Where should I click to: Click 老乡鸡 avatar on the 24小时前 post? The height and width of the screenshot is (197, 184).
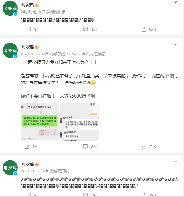point(10,8)
